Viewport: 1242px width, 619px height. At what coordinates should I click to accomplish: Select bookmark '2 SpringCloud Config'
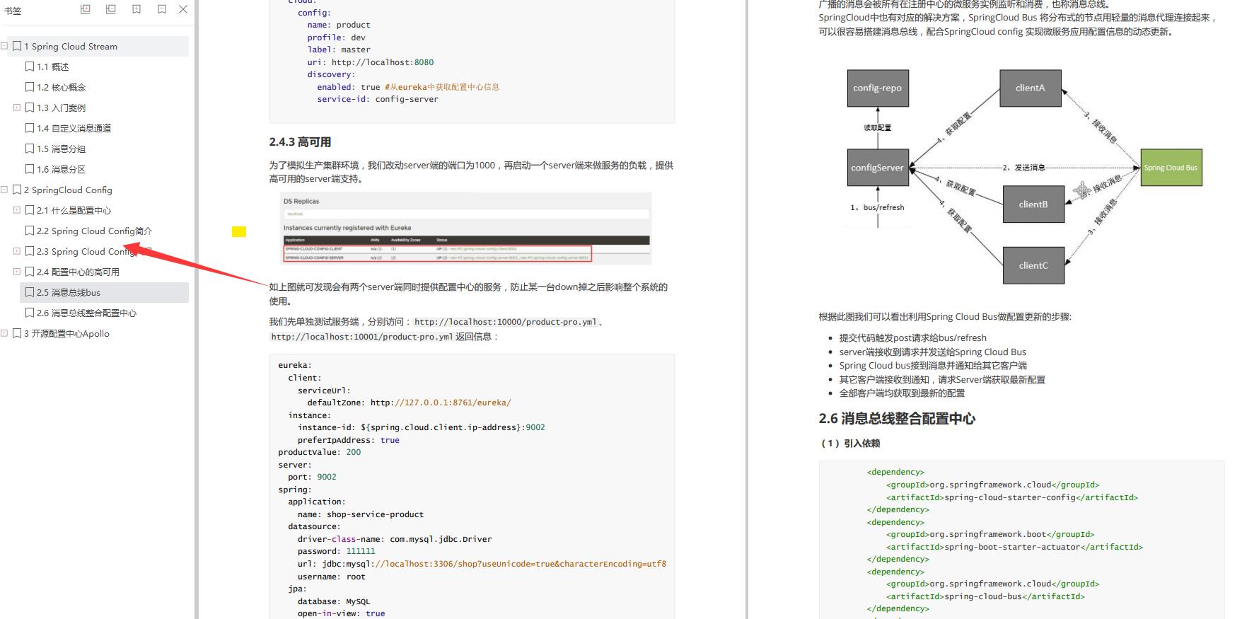68,190
